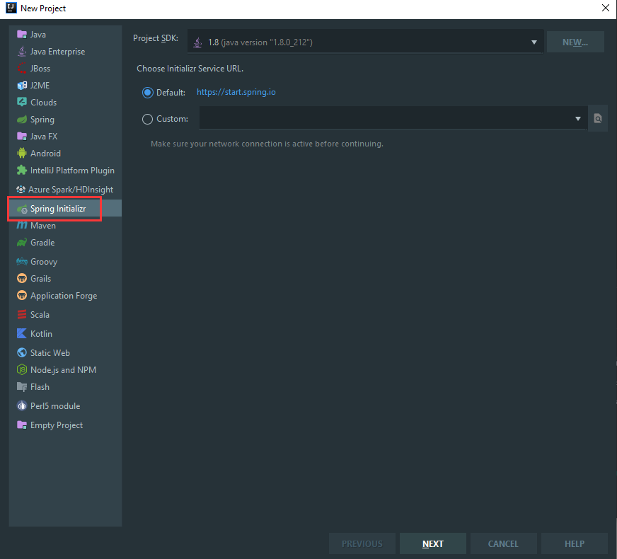Open the Project SDK dropdown
The width and height of the screenshot is (617, 559).
click(x=366, y=42)
